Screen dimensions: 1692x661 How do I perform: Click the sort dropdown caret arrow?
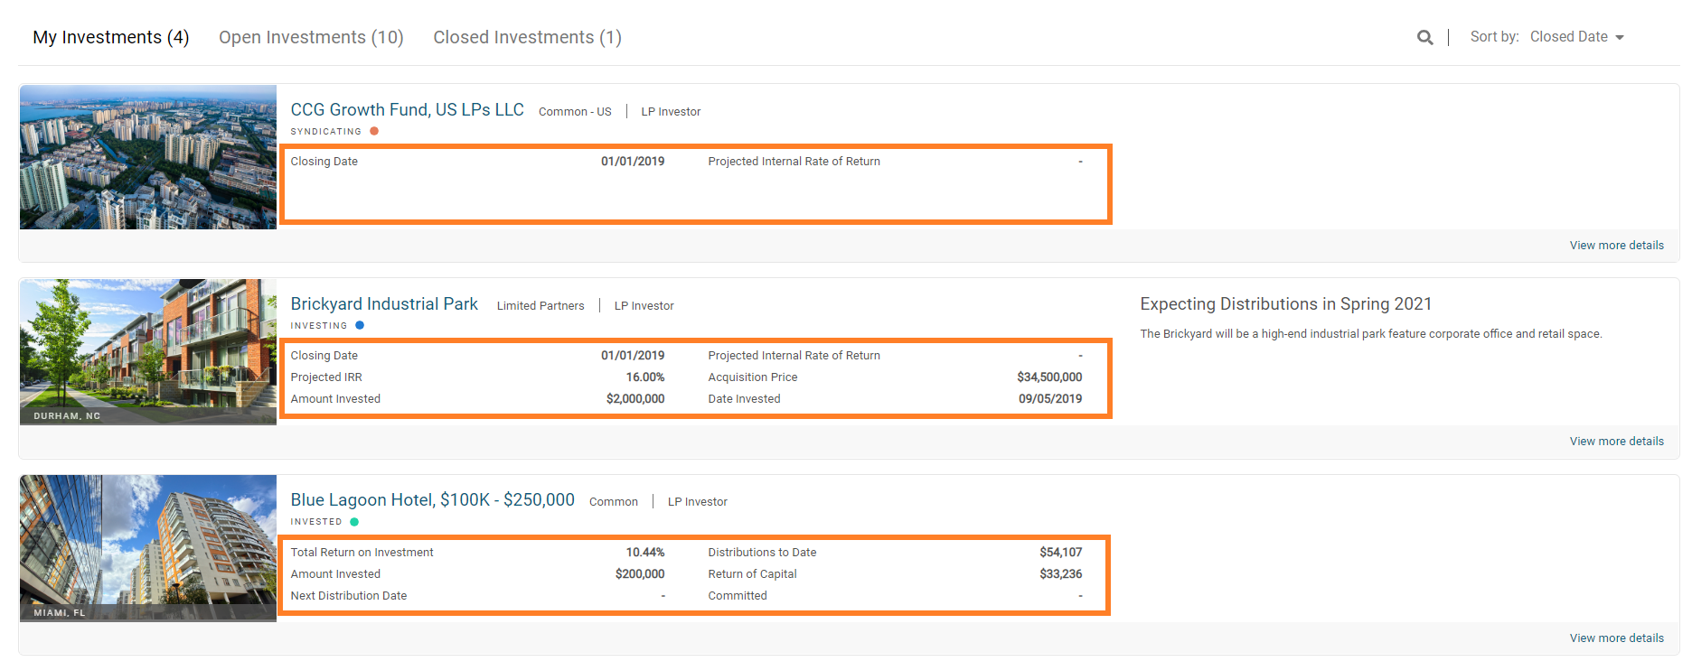pos(1620,38)
